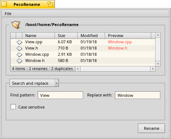Click the 710 B size cell
The height and width of the screenshot is (139, 171).
tap(63, 48)
